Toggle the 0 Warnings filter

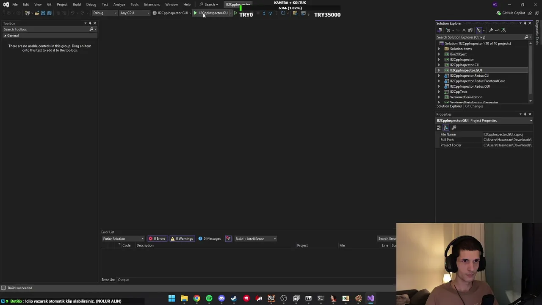[x=182, y=238]
